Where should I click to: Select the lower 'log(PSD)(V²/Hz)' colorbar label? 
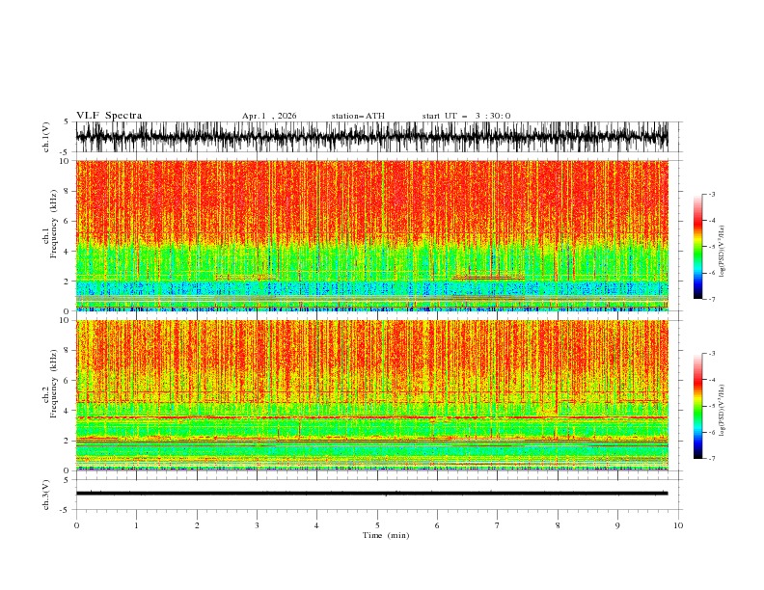(x=722, y=410)
